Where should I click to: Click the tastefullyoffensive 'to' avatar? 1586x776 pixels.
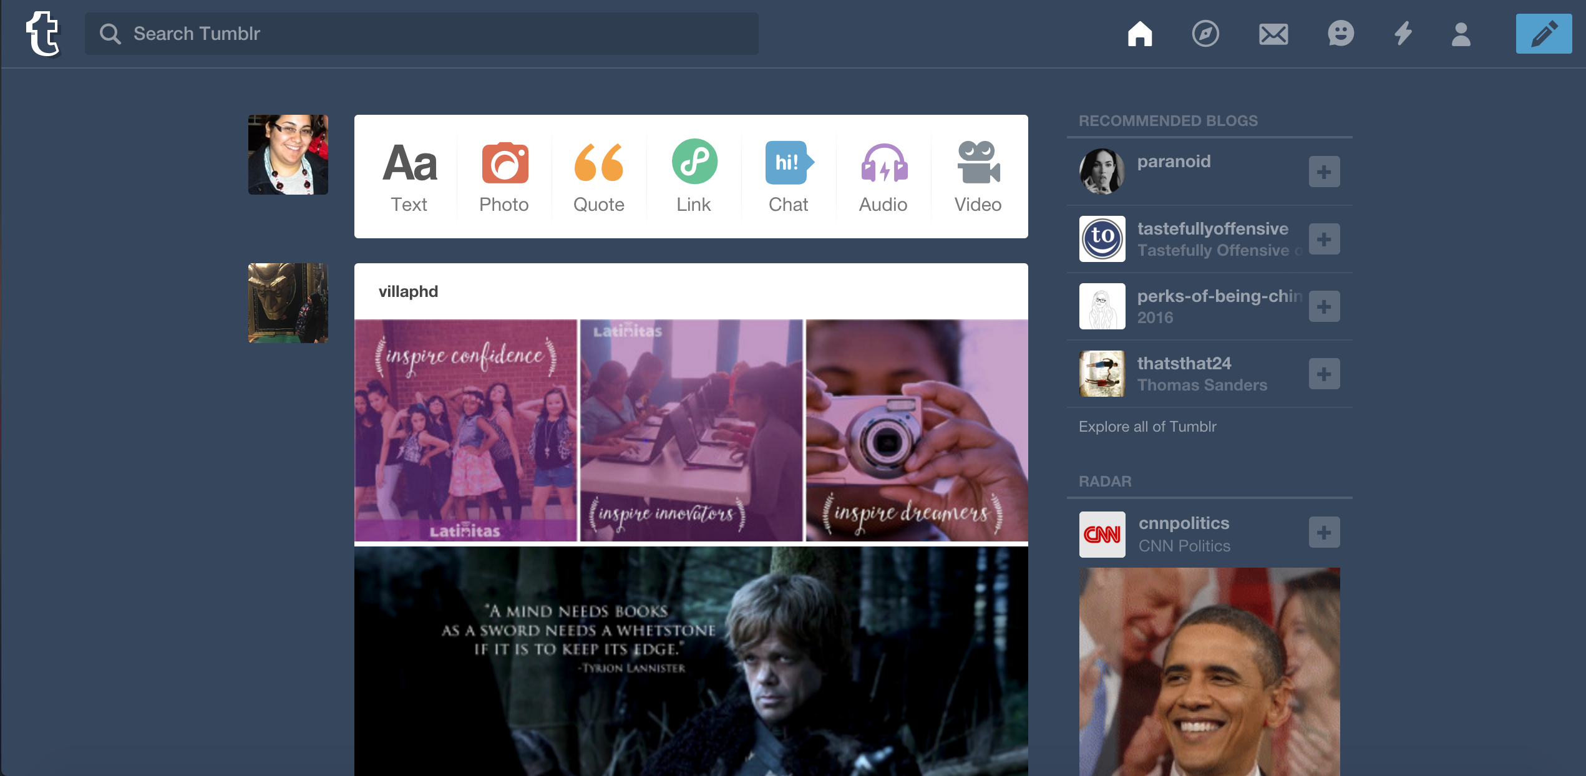click(1102, 239)
